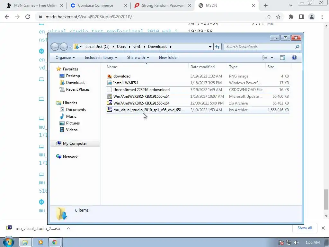The width and height of the screenshot is (329, 247).
Task: Open the Organize menu
Action: 65,58
